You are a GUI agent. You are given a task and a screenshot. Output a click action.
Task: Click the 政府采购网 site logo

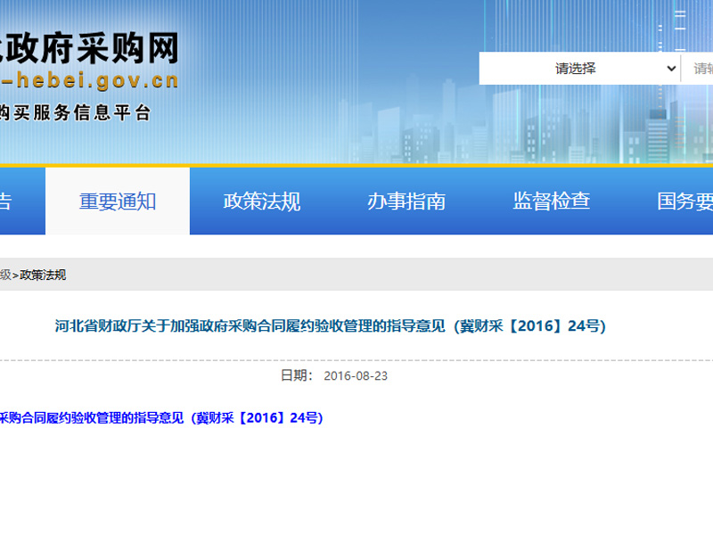point(89,46)
